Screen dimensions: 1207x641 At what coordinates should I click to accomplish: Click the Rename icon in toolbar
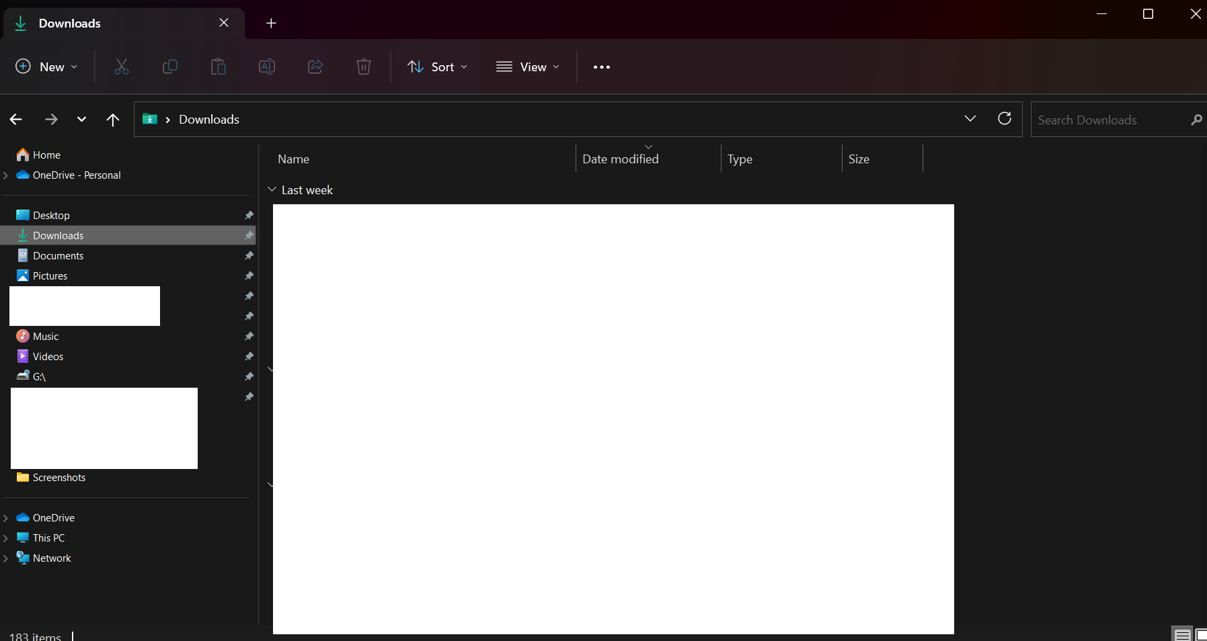pyautogui.click(x=267, y=67)
